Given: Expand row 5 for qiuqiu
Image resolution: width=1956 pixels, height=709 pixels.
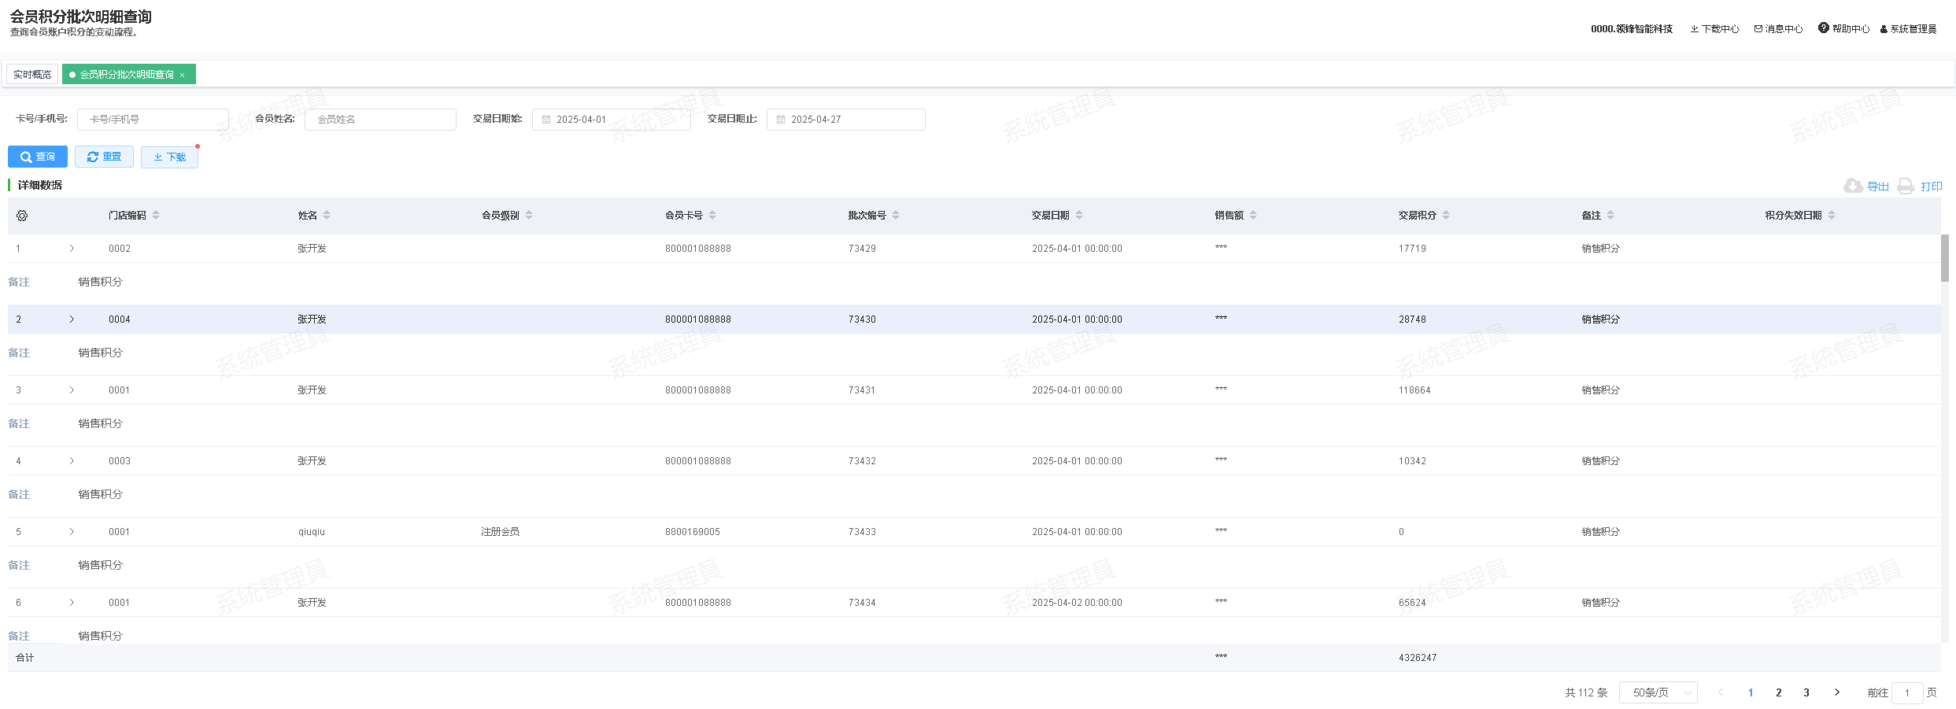Looking at the screenshot, I should [72, 532].
